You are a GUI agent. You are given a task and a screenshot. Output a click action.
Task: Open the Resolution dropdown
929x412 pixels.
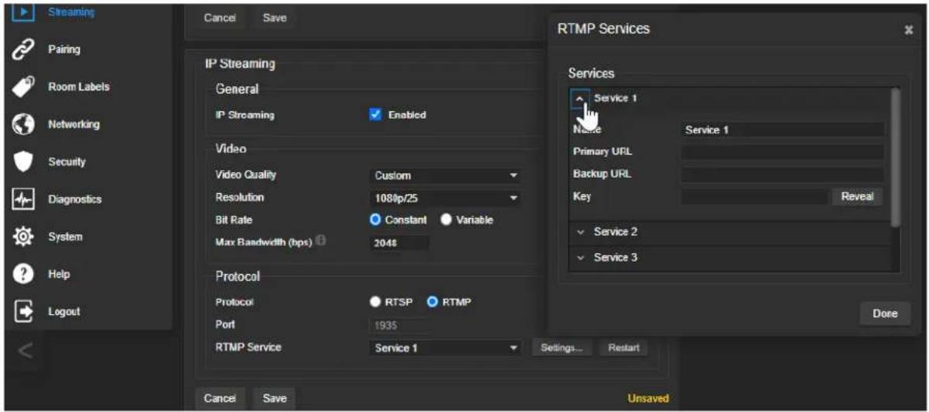445,198
